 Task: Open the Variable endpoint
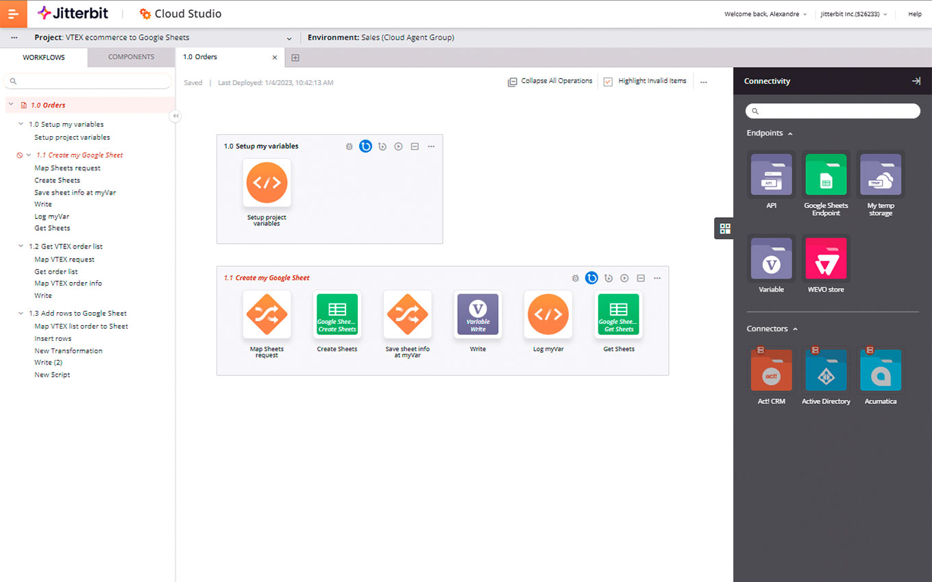(x=771, y=258)
